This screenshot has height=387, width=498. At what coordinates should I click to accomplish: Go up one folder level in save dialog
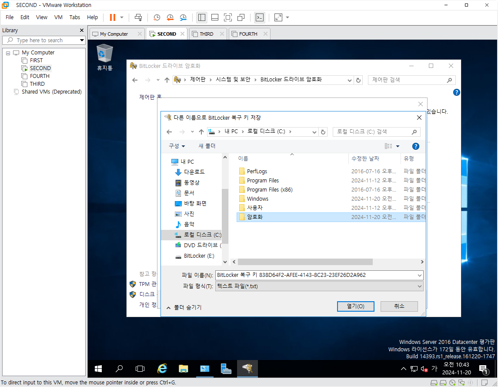pos(201,131)
